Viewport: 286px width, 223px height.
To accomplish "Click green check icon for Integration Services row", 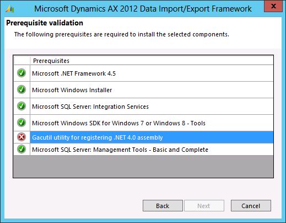I will coord(21,106).
